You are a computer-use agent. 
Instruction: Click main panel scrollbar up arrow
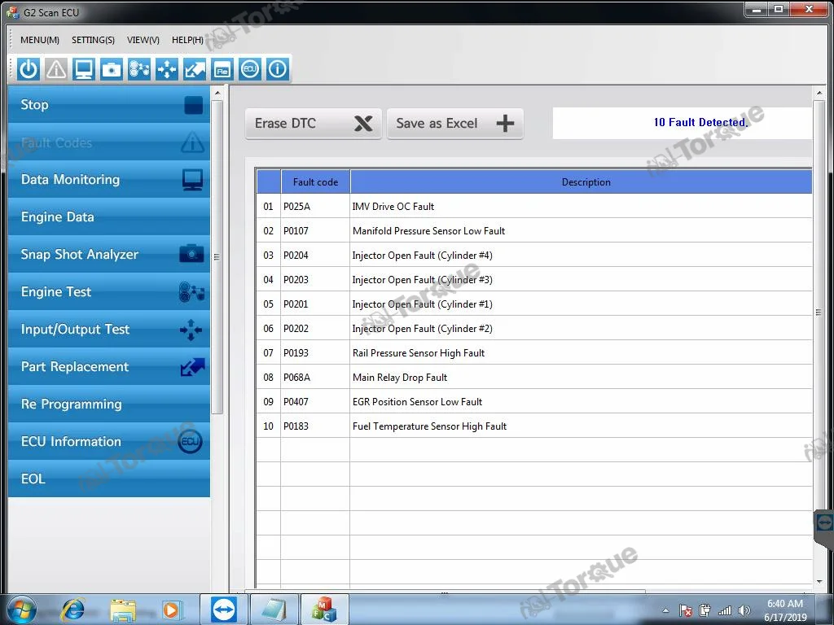(x=819, y=93)
